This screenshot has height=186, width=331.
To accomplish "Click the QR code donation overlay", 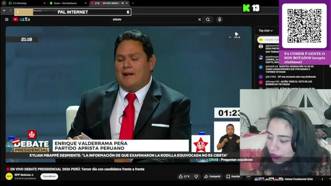I will 304,26.
